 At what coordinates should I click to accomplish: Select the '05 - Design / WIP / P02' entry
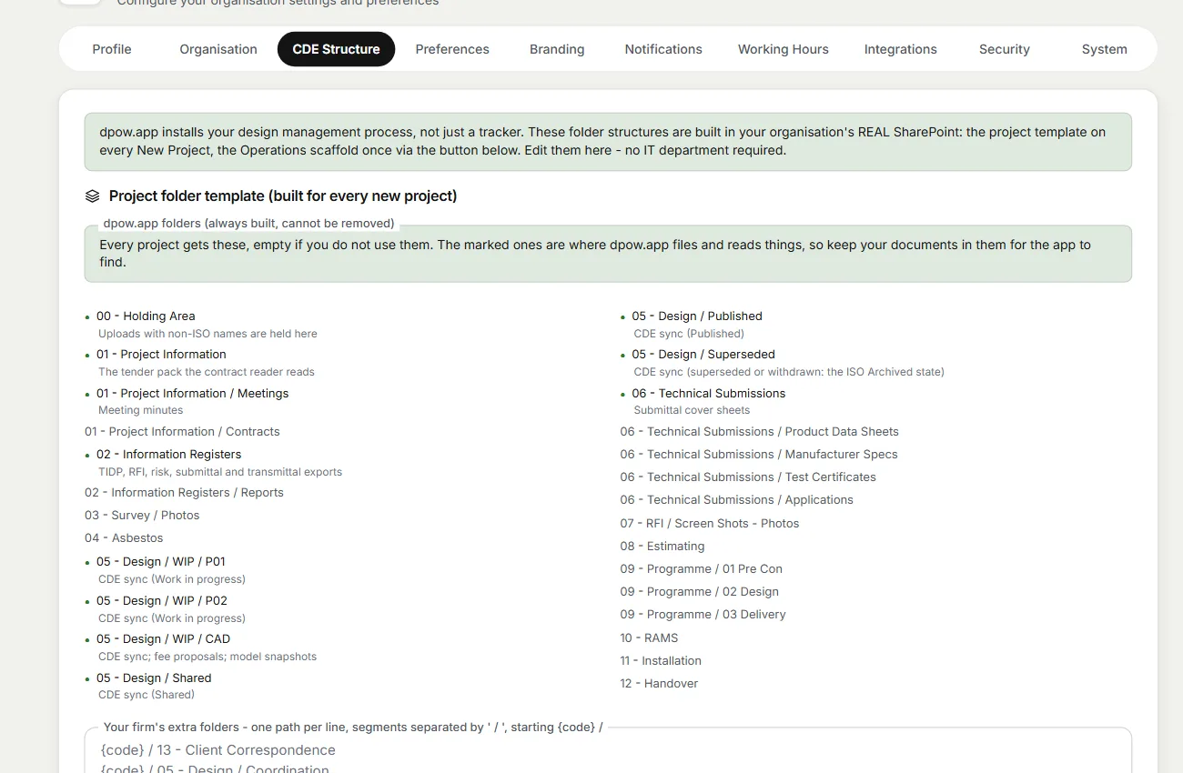[x=162, y=601]
